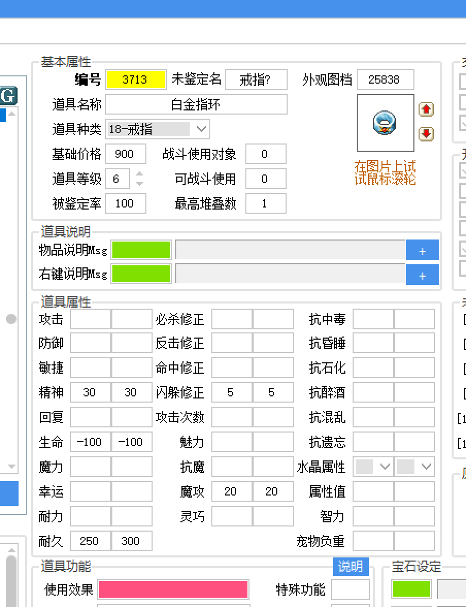Click the pink 使用效果 color bar
The height and width of the screenshot is (607, 466).
click(x=173, y=589)
